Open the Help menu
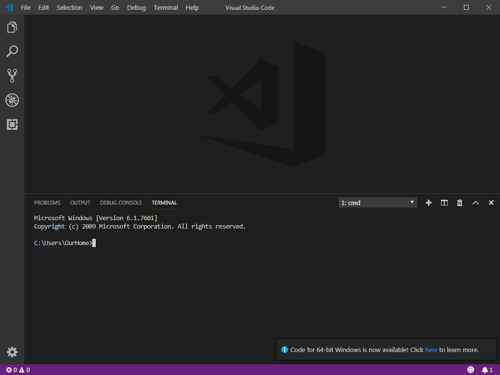Image resolution: width=500 pixels, height=375 pixels. pyautogui.click(x=192, y=7)
